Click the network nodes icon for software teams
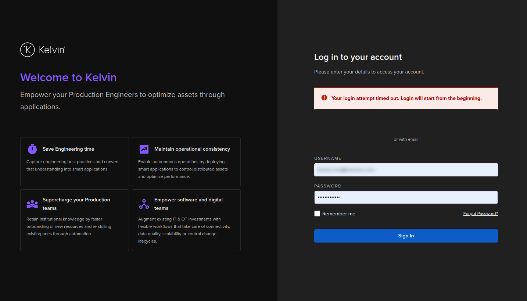527x301 pixels. coord(144,204)
